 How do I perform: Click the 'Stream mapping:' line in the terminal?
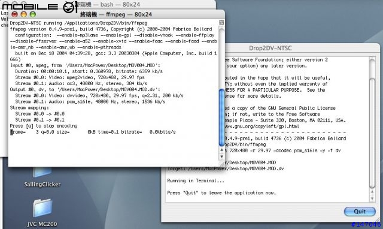(29, 108)
